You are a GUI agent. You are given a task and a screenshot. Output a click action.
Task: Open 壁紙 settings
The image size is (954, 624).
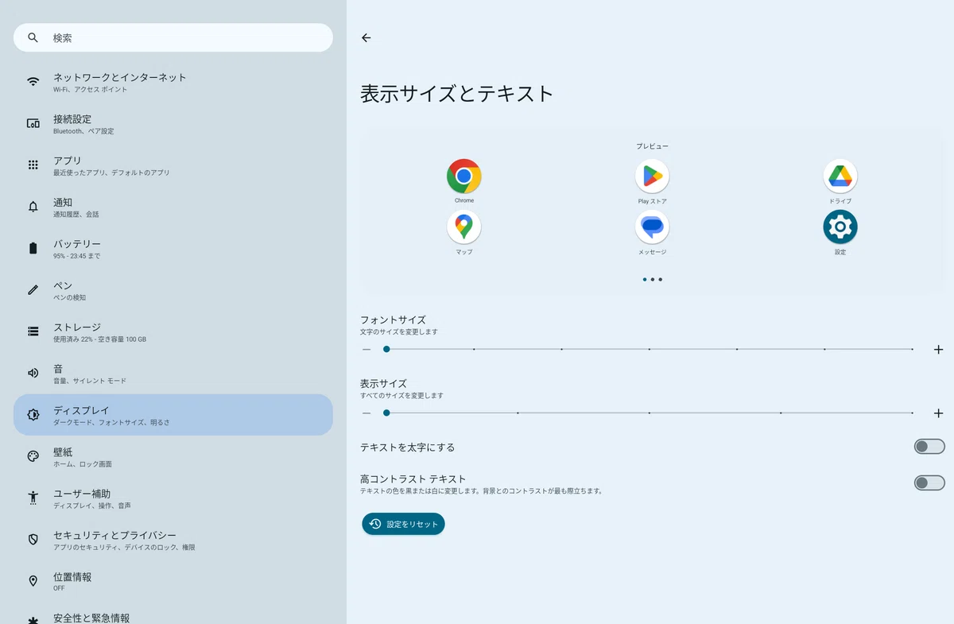coord(173,456)
